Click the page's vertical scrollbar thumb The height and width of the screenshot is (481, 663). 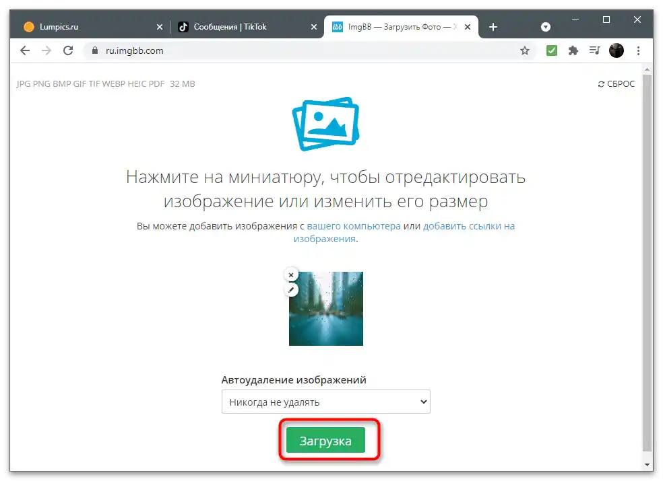pos(647,262)
